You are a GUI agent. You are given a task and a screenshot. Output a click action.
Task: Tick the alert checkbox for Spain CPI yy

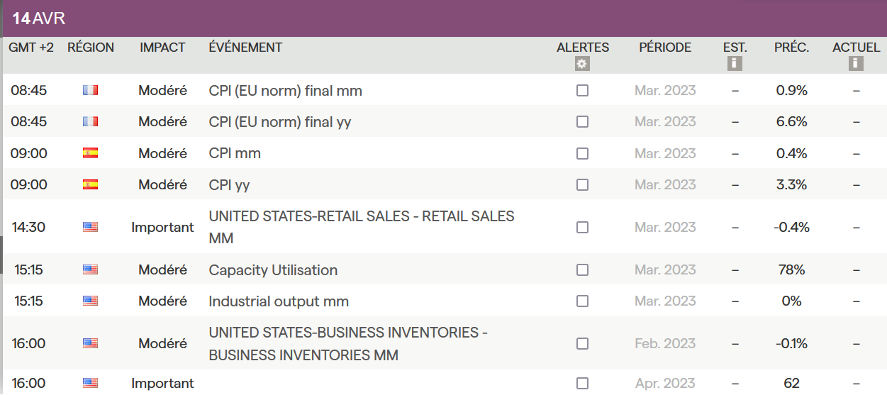[x=582, y=184]
